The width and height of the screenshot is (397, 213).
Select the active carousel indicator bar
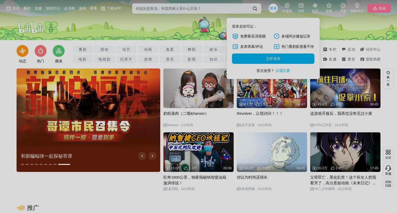(x=64, y=164)
